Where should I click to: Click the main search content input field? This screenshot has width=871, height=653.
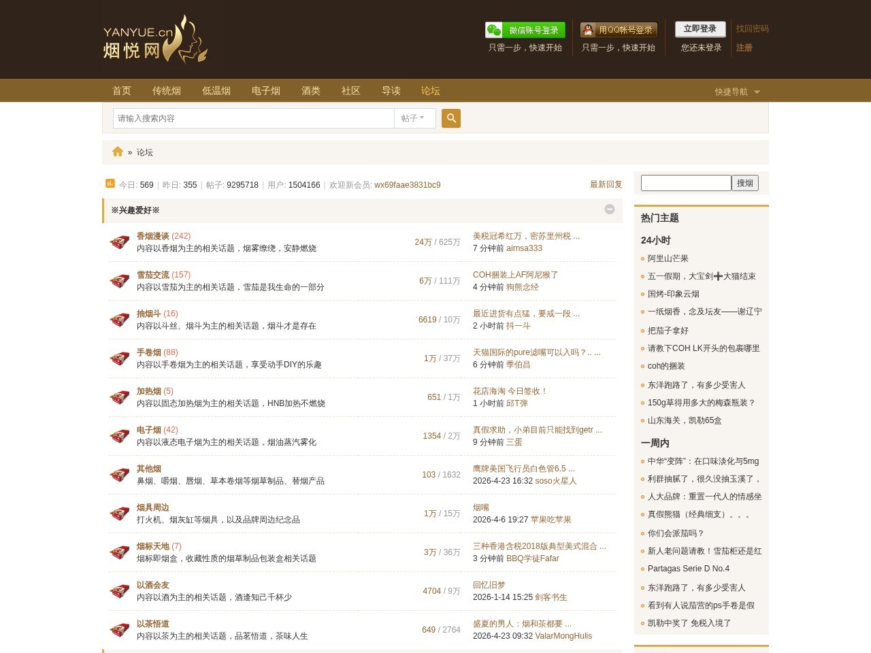[254, 118]
